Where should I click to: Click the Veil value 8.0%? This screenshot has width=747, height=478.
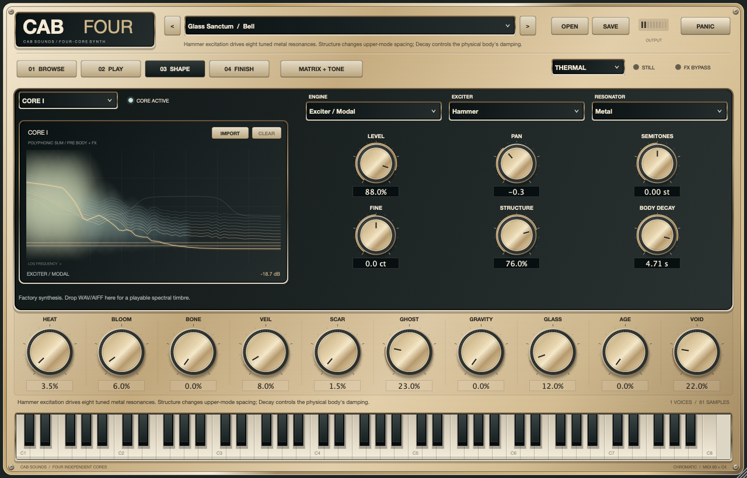tap(266, 386)
